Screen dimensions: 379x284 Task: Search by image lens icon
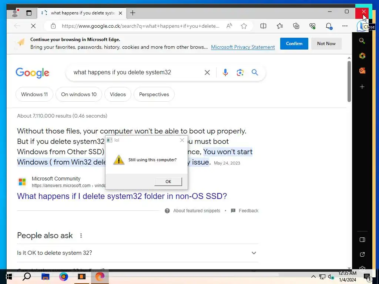click(x=240, y=72)
